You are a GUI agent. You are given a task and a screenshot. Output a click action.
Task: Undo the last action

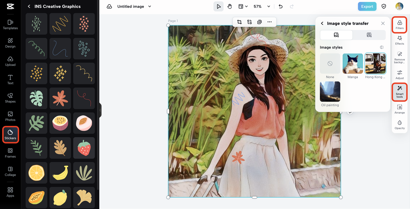(x=281, y=6)
